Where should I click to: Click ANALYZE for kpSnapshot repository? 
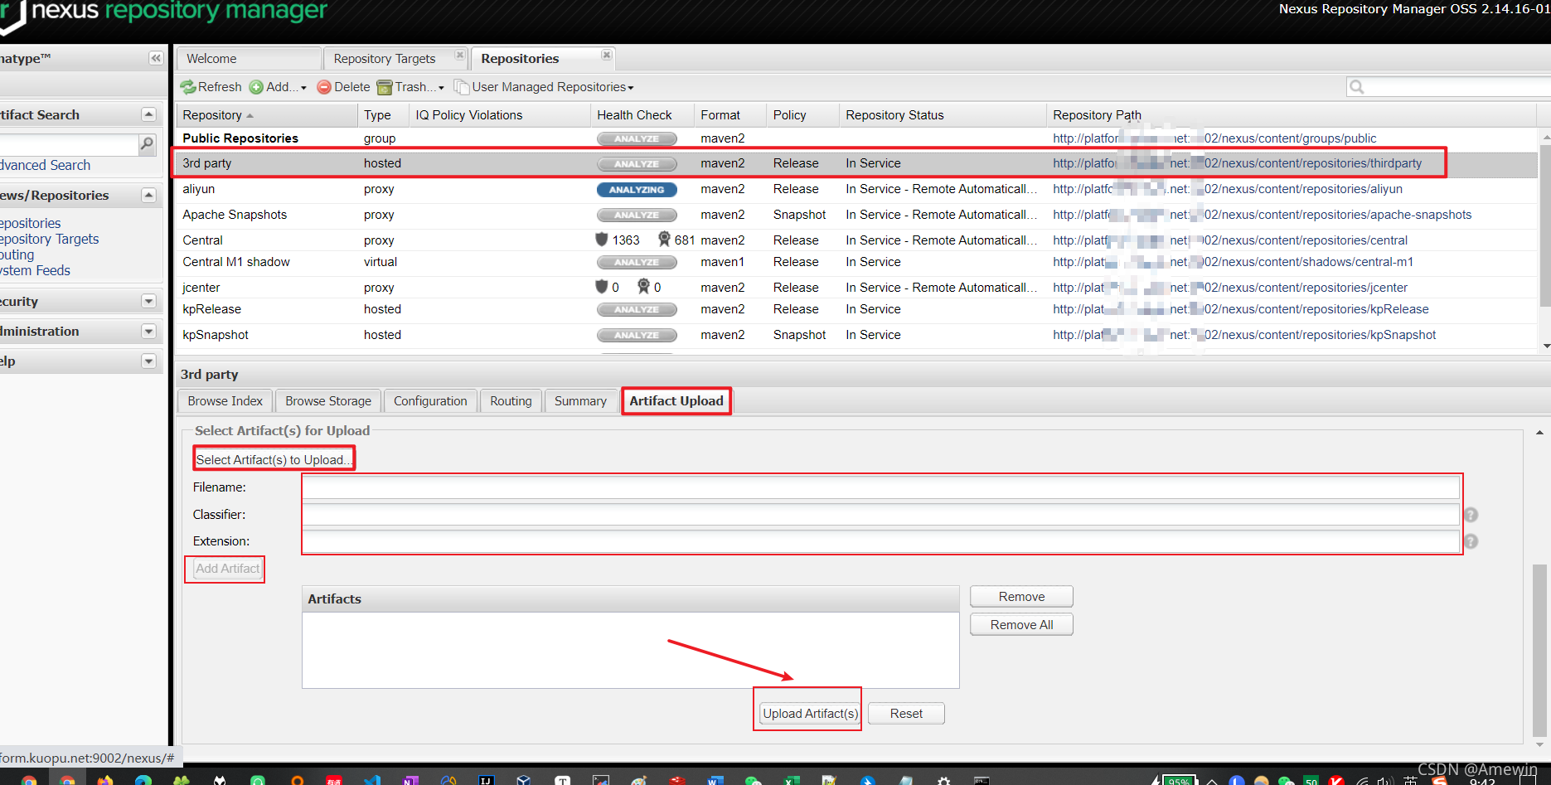[637, 335]
